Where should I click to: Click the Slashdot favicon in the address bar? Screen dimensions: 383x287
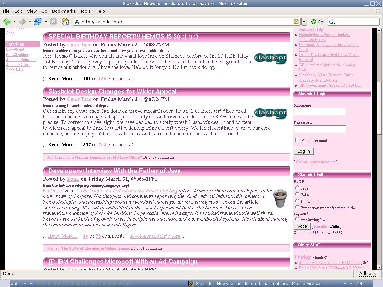pyautogui.click(x=77, y=22)
